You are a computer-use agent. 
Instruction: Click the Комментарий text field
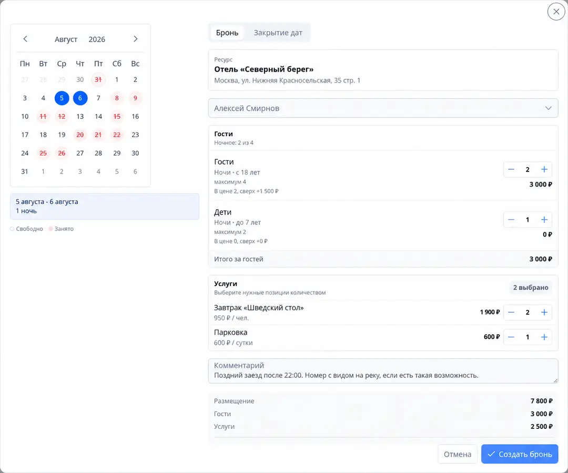(x=383, y=371)
